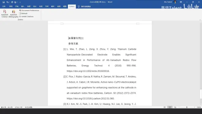Click the DOI link 10.1002/ente.201600016

pyautogui.click(x=88, y=71)
